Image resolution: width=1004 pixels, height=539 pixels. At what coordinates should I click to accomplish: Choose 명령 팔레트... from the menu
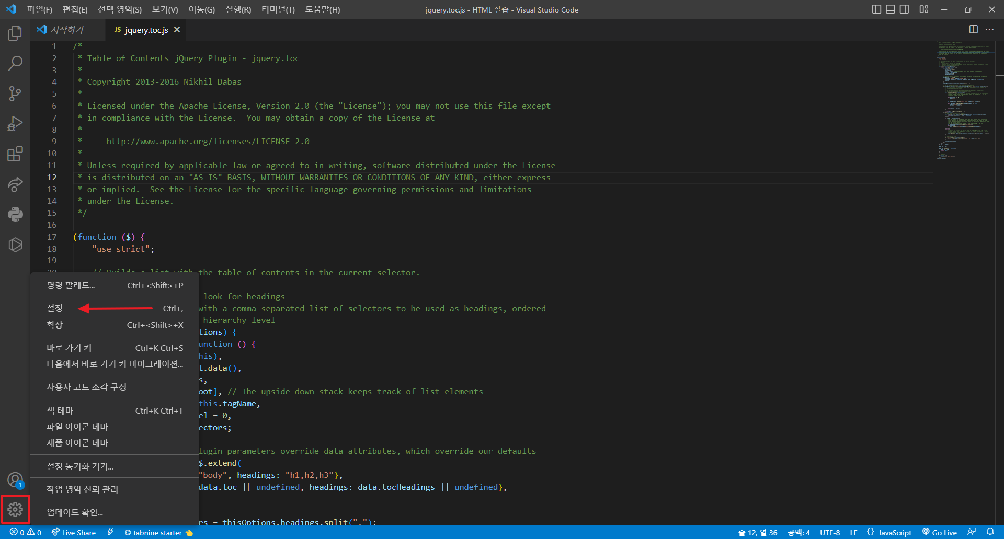coord(115,285)
